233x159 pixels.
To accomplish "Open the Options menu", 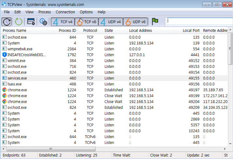I will [86, 12].
